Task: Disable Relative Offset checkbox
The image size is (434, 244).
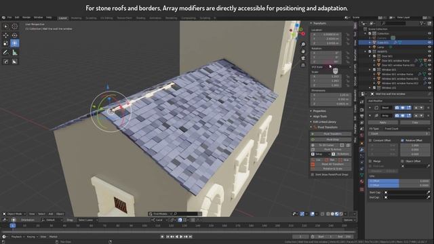Action: pyautogui.click(x=402, y=140)
